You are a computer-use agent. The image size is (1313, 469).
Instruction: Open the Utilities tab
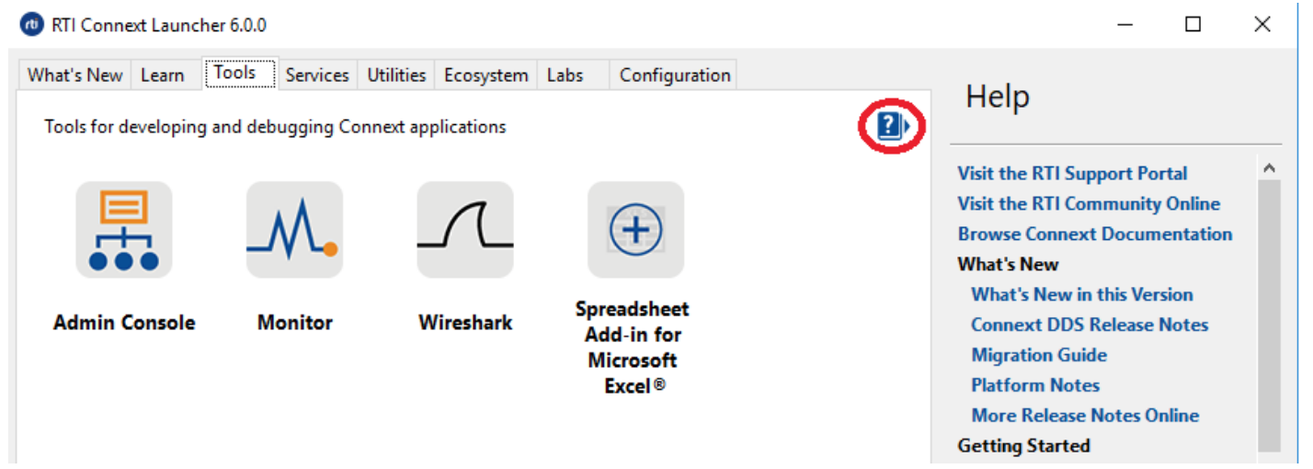[397, 75]
